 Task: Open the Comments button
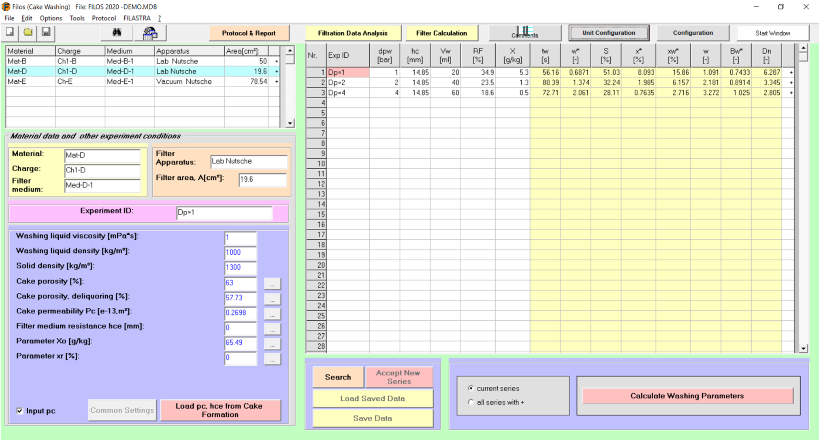[525, 33]
